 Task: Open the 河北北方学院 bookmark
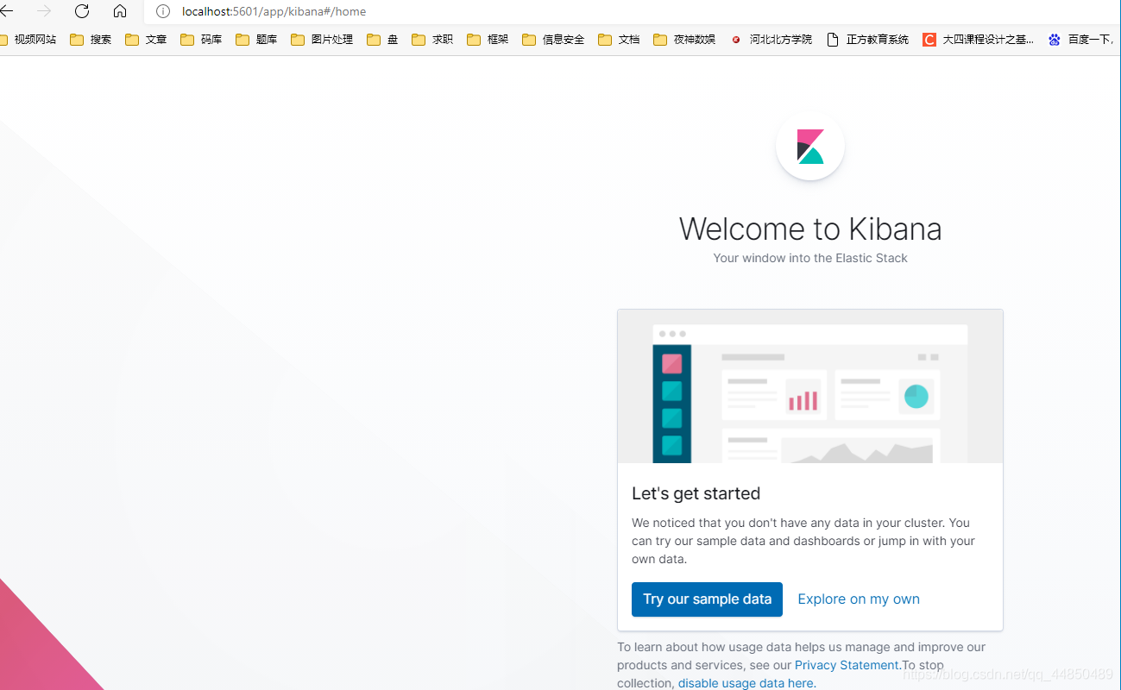[771, 40]
